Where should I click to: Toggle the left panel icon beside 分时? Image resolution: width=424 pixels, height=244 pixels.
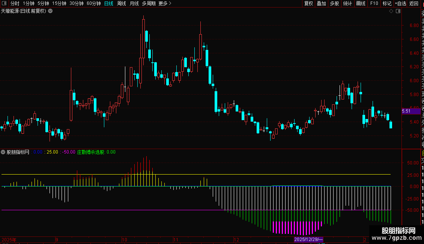(x=4, y=3)
